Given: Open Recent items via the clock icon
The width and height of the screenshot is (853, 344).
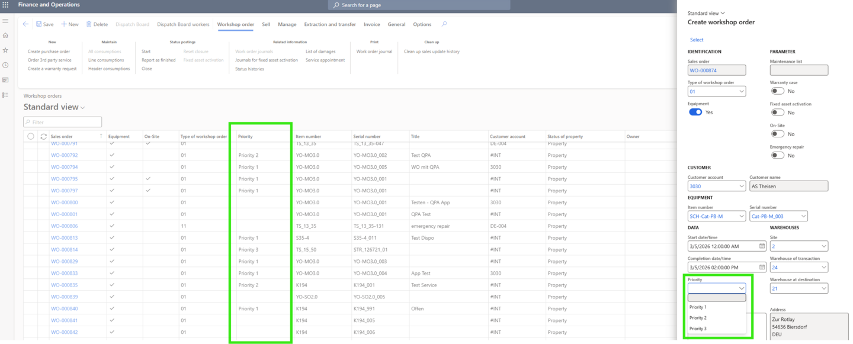Looking at the screenshot, I should [5, 65].
